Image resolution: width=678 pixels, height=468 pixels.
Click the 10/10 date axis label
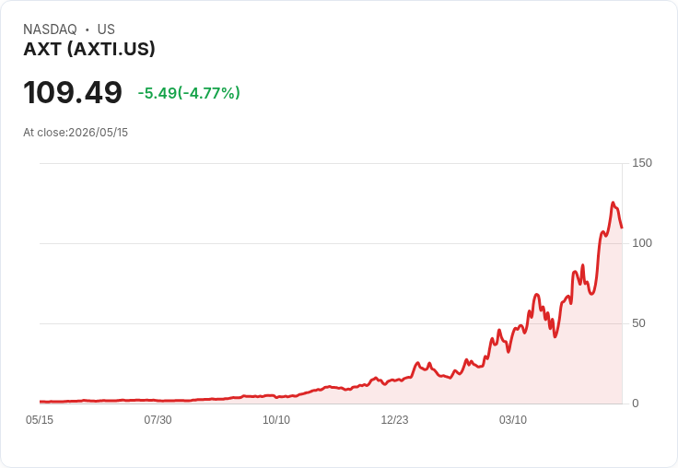(x=276, y=420)
